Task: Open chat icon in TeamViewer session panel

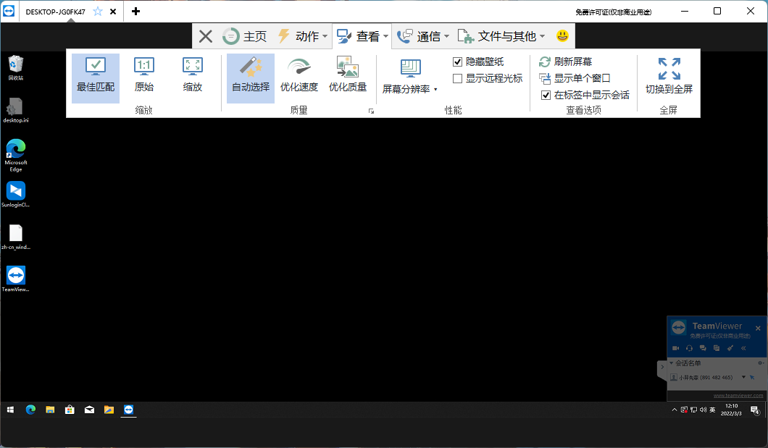Action: 703,348
